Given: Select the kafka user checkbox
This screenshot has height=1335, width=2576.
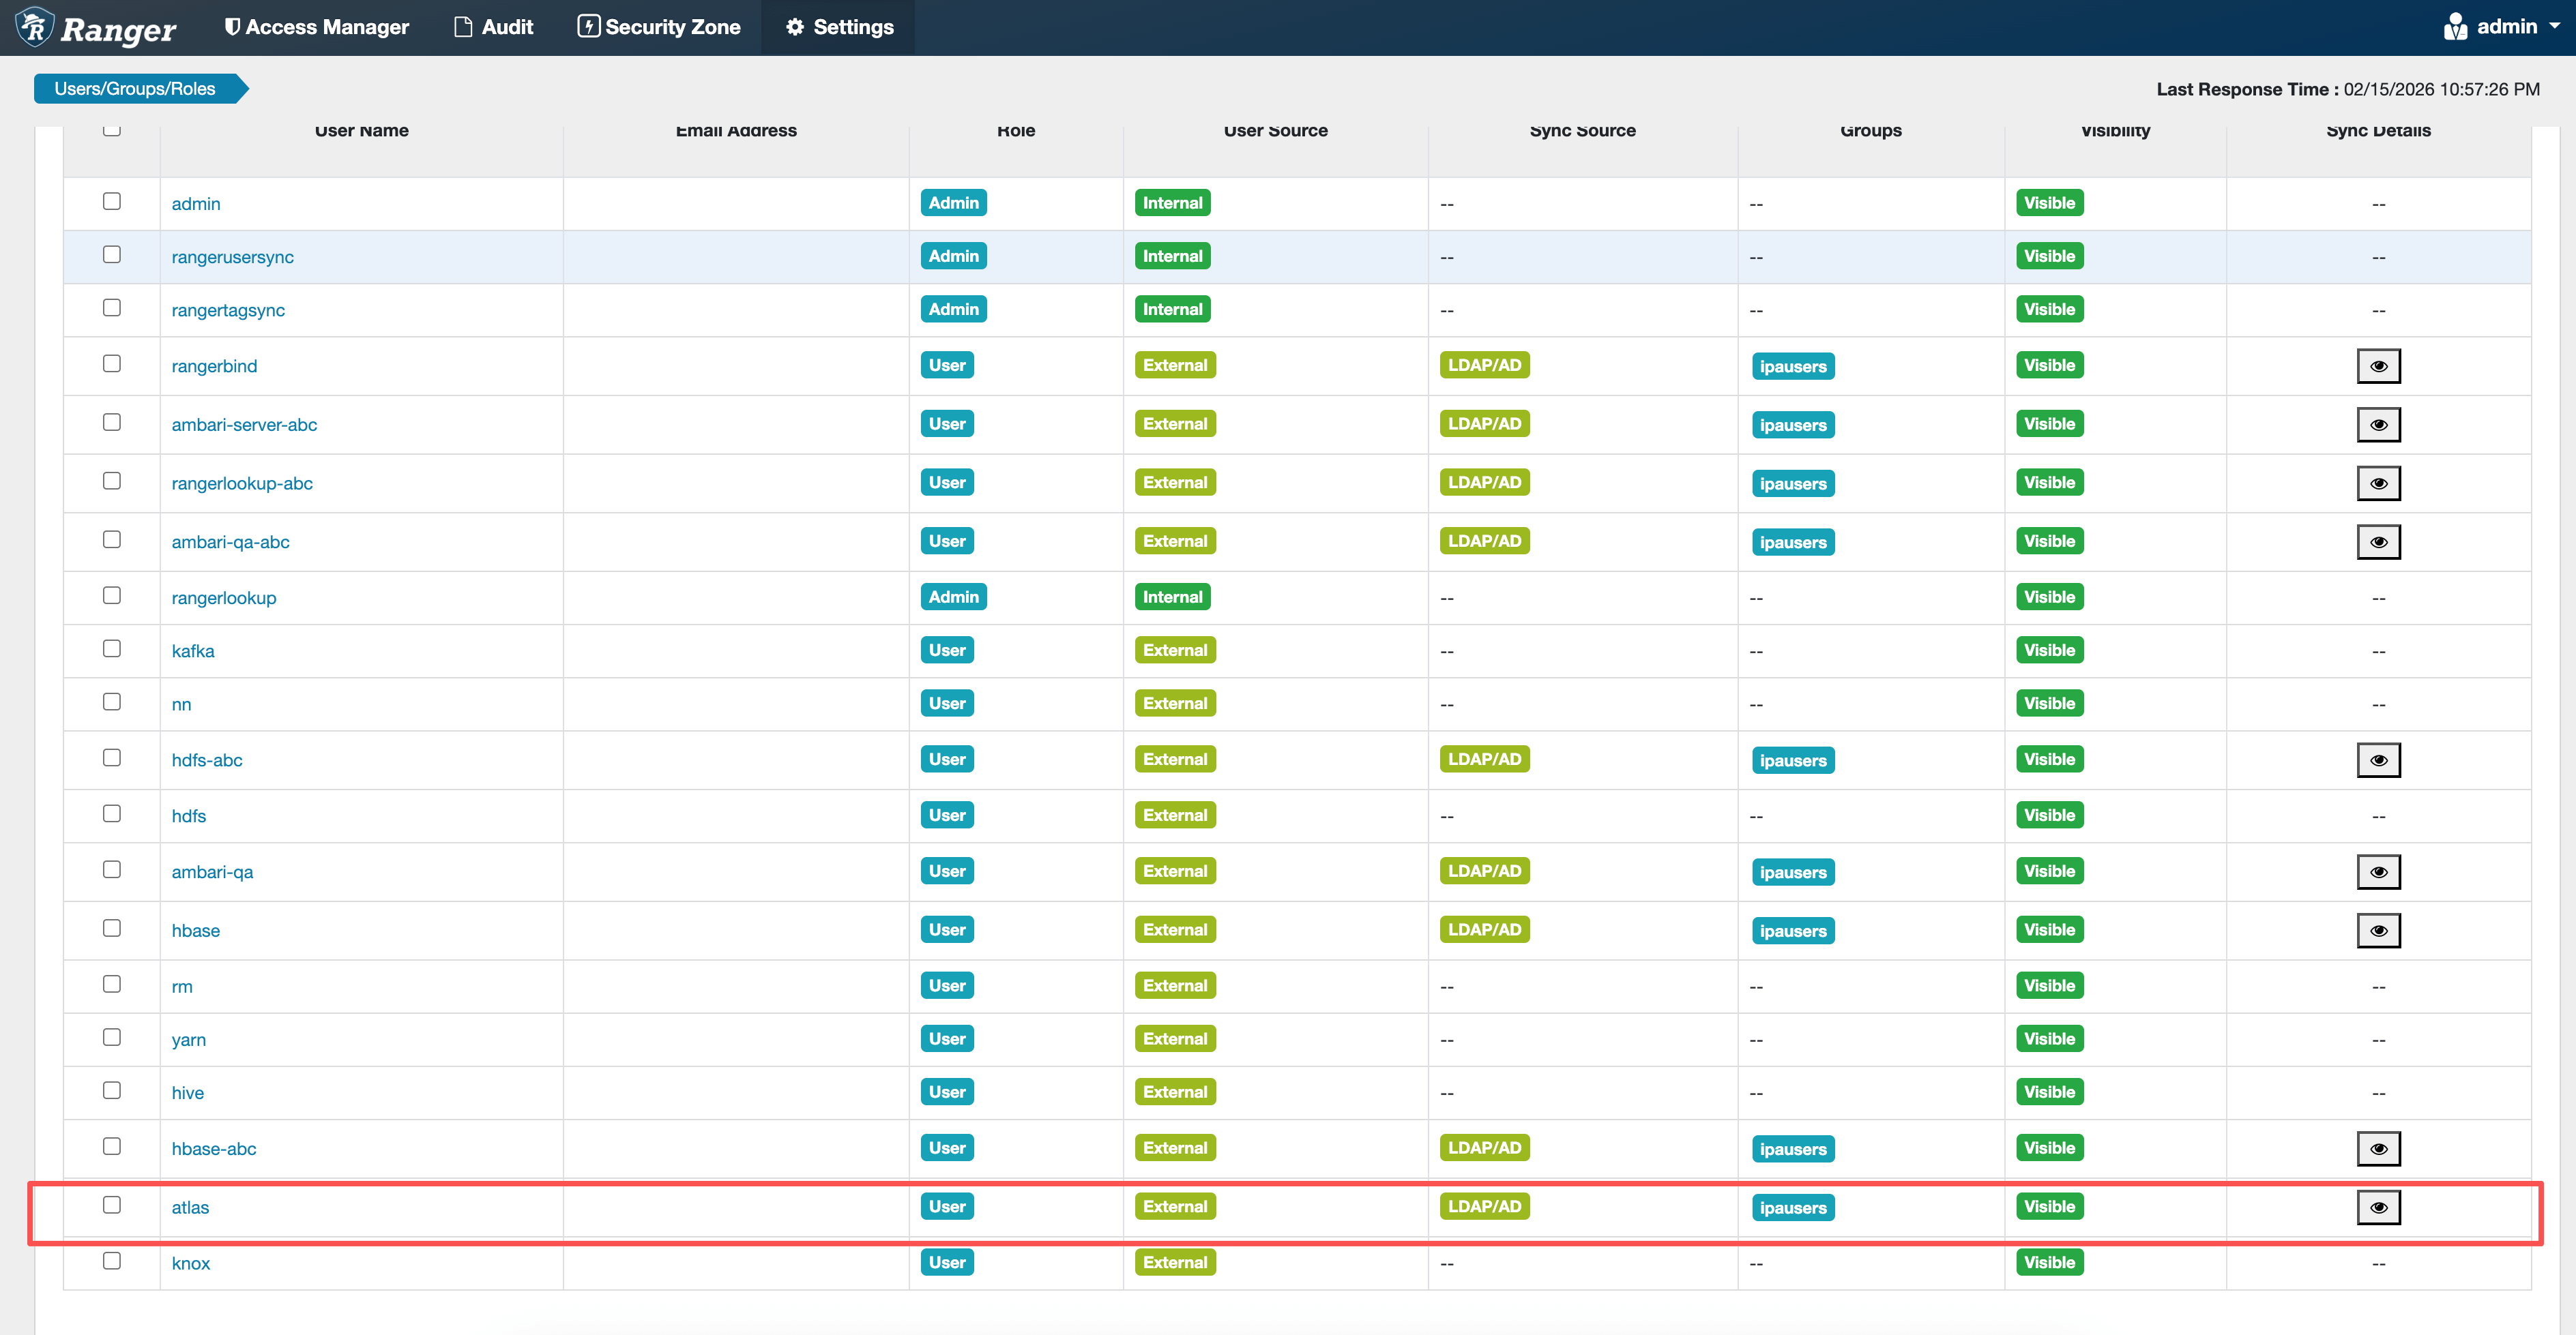Looking at the screenshot, I should pos(112,648).
